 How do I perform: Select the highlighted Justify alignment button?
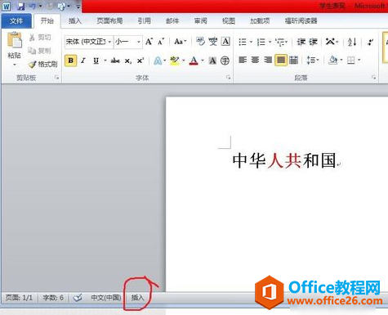(281, 60)
